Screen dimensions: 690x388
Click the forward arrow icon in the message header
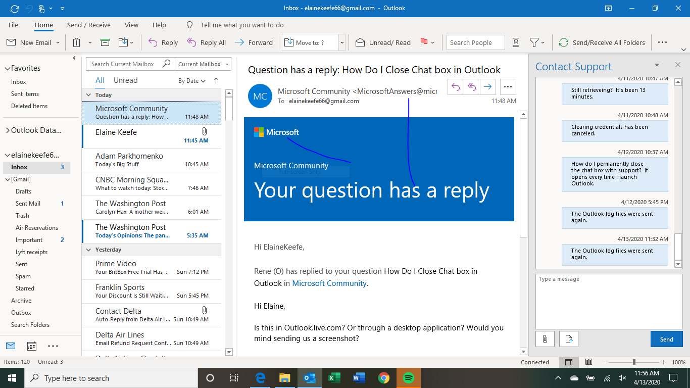[487, 87]
